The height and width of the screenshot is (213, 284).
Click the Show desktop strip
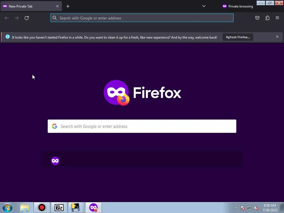tap(282, 207)
